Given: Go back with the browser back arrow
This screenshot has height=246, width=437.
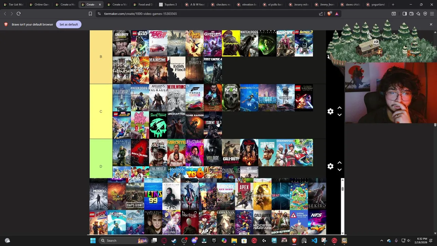Looking at the screenshot, I should pyautogui.click(x=5, y=14).
